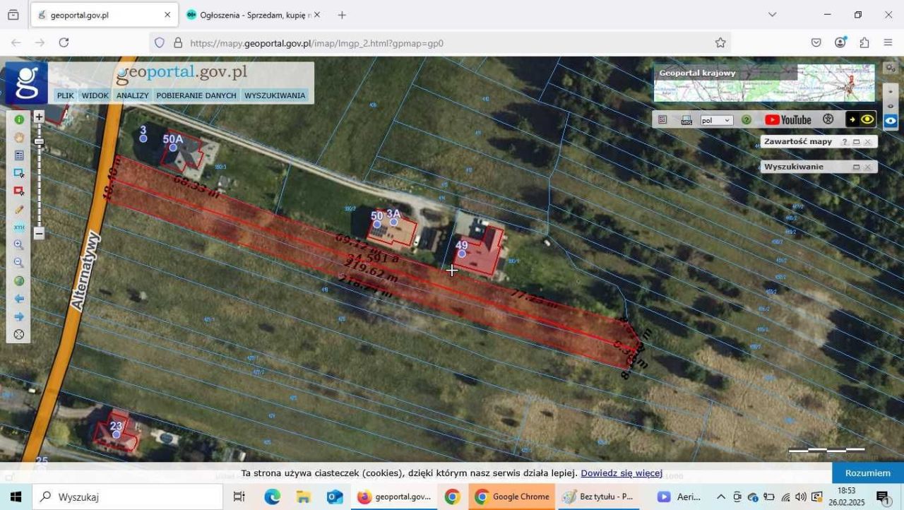This screenshot has width=904, height=510.
Task: Select the green info identify tool
Action: pyautogui.click(x=19, y=119)
